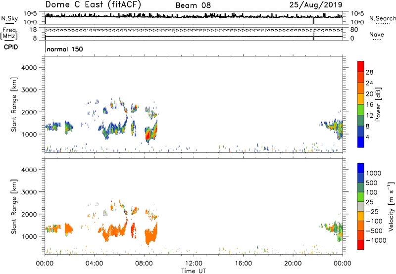This screenshot has height=274, width=396.
Task: Click the "Dome C East (fitACF)" plot title
Action: 93,5
